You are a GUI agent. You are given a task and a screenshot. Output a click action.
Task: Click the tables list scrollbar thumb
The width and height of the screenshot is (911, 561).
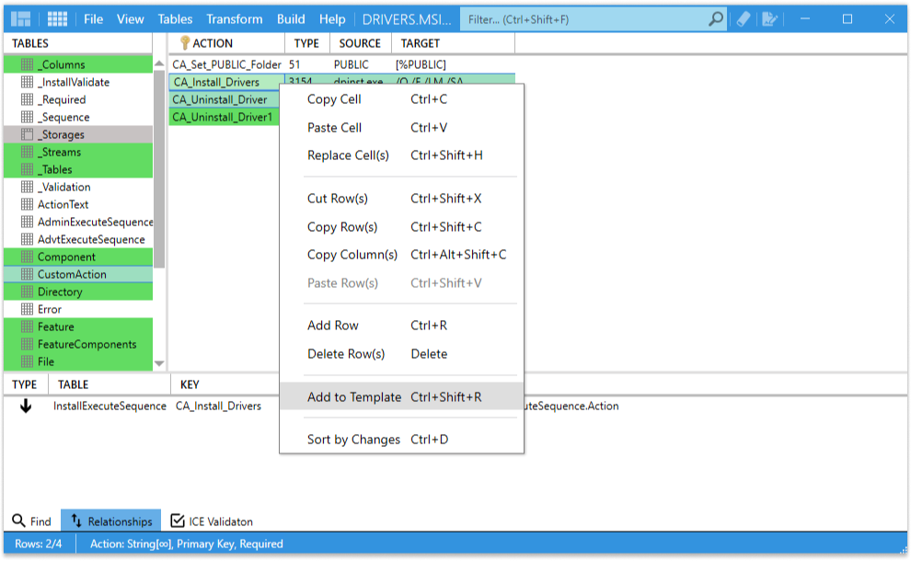(x=159, y=168)
